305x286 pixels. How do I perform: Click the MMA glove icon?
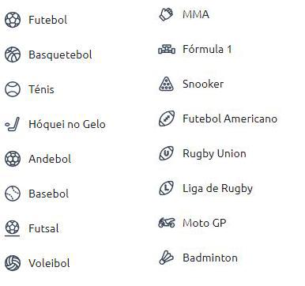click(x=166, y=14)
